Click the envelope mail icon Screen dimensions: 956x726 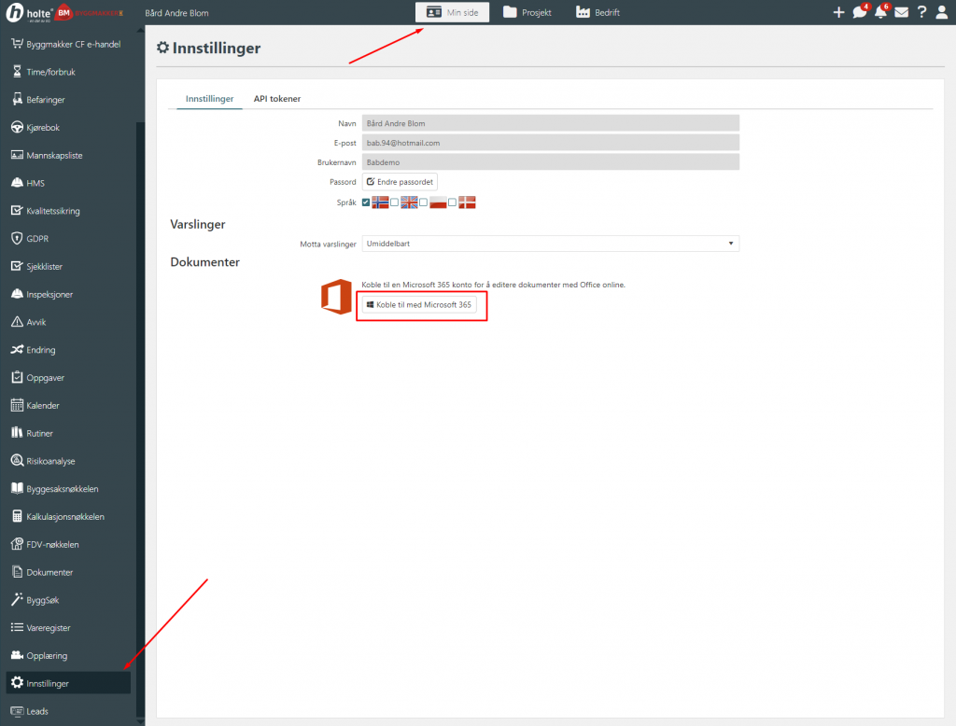(x=901, y=12)
